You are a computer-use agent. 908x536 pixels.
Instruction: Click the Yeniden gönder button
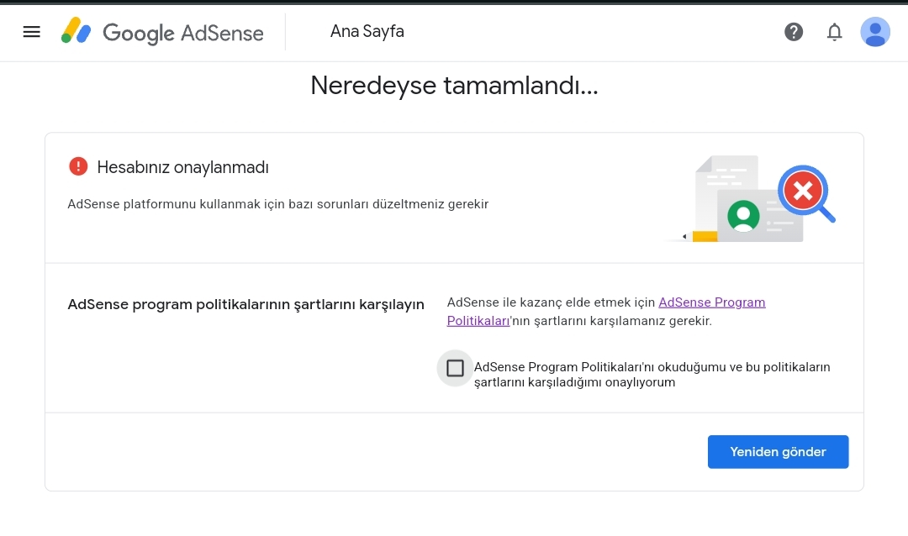pyautogui.click(x=778, y=452)
